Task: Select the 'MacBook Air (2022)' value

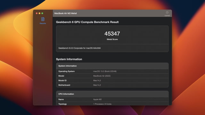Action: 102,76
